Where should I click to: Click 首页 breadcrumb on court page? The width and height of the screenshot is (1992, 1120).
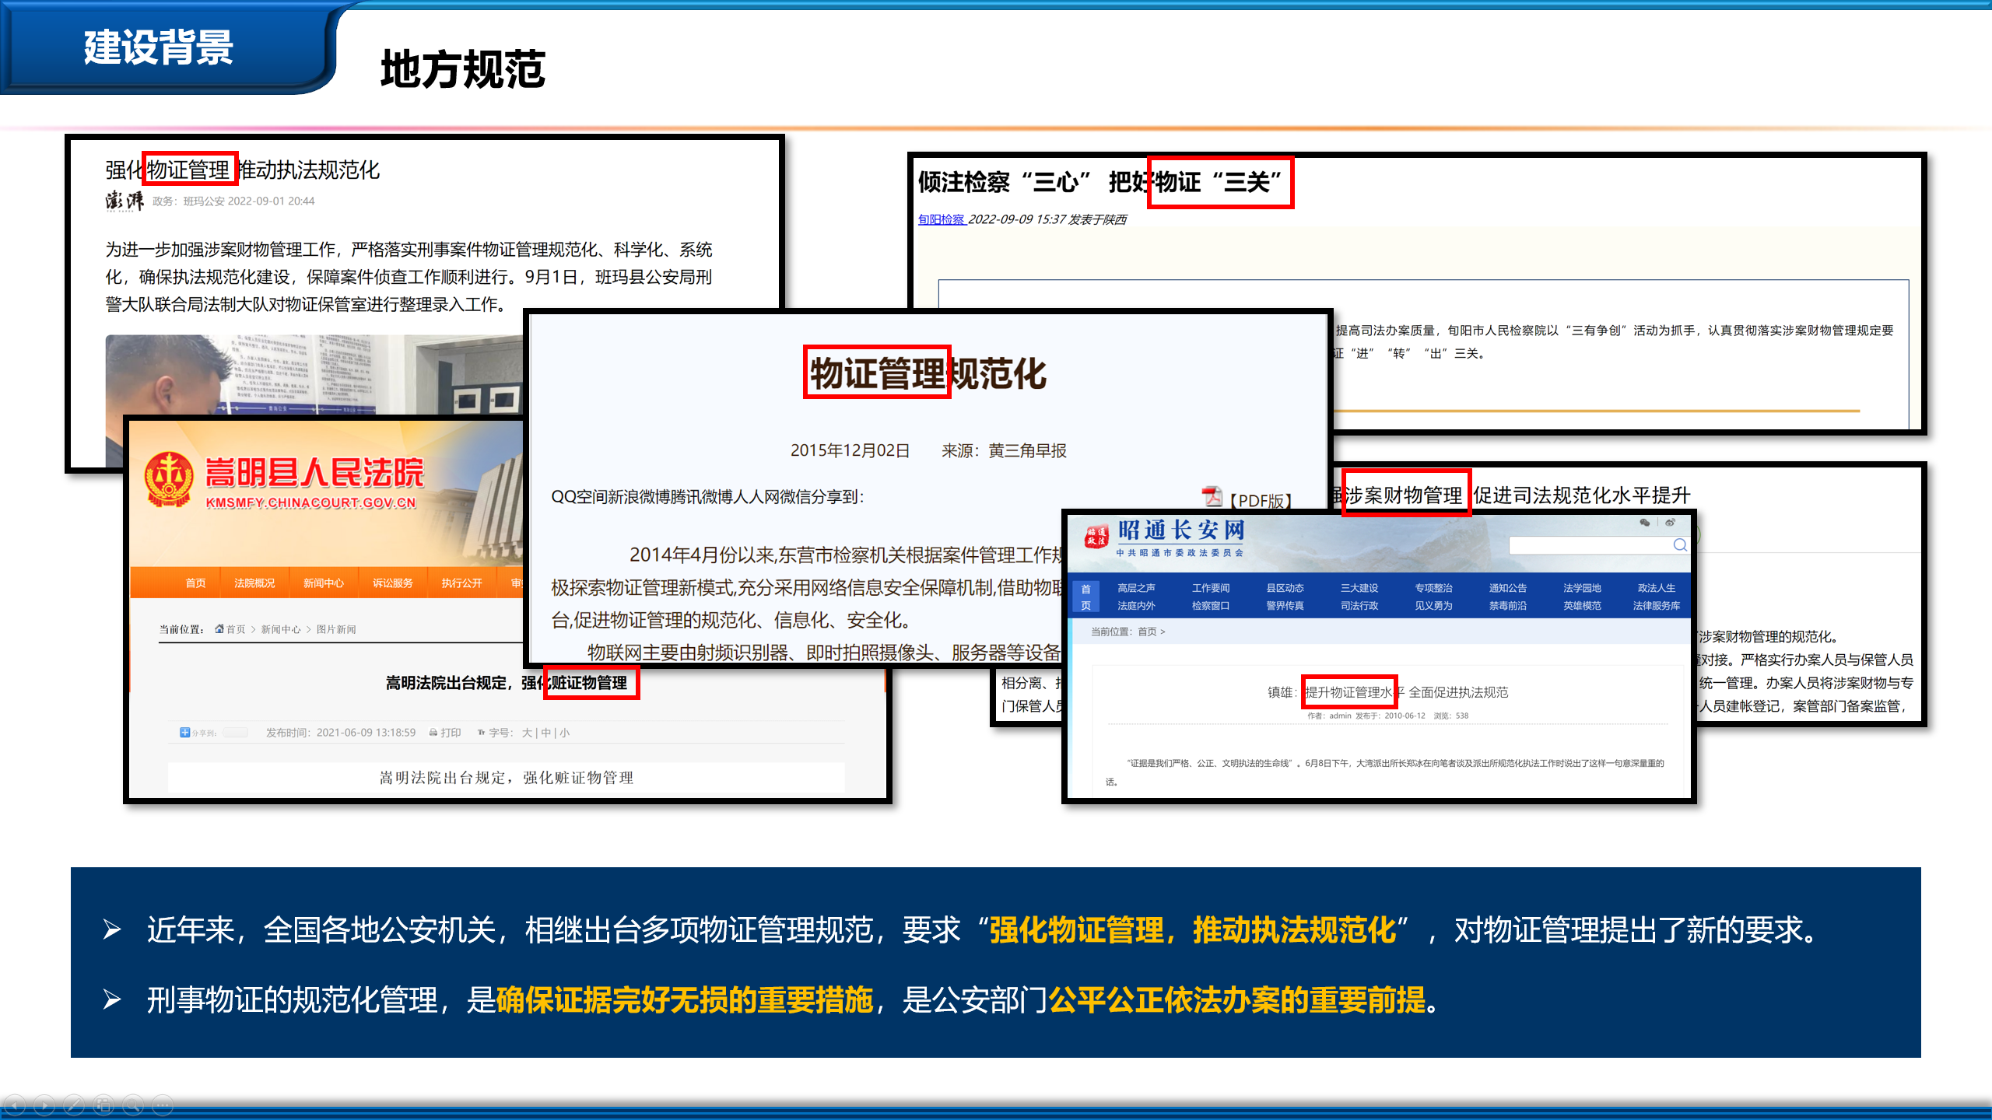(235, 629)
